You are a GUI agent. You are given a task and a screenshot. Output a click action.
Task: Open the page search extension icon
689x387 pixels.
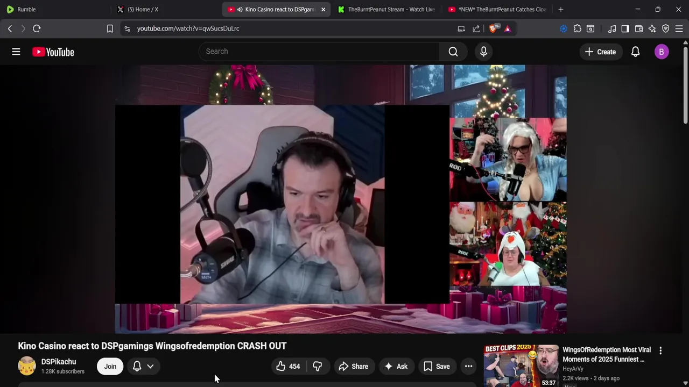590,28
